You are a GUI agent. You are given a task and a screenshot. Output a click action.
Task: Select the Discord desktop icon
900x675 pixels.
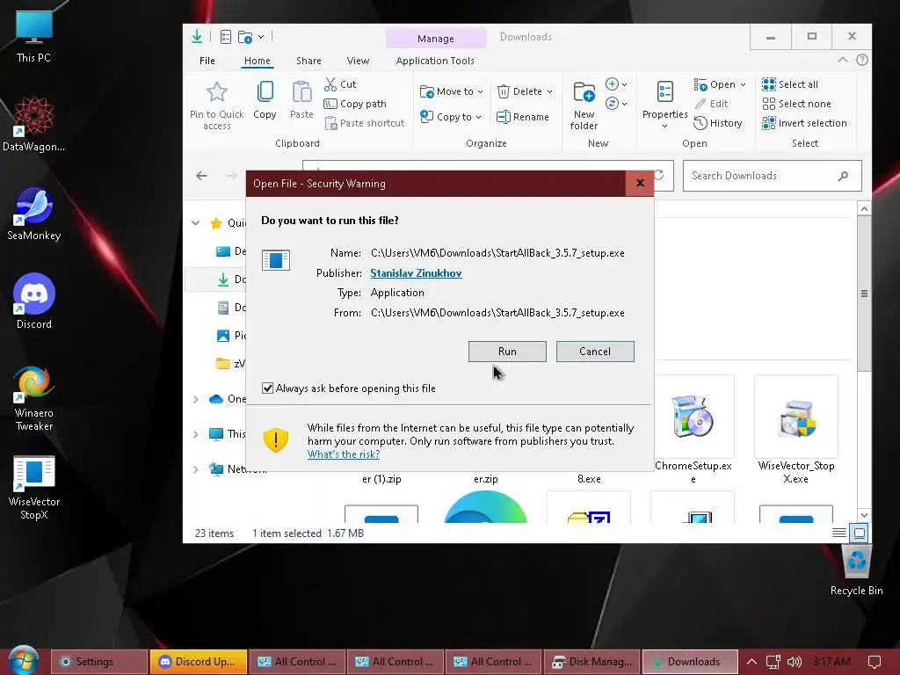pos(34,301)
